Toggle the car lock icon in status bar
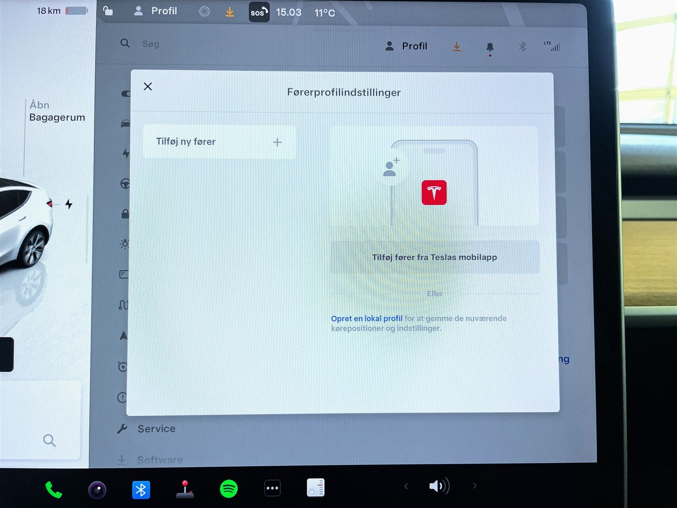The image size is (677, 508). 108,11
